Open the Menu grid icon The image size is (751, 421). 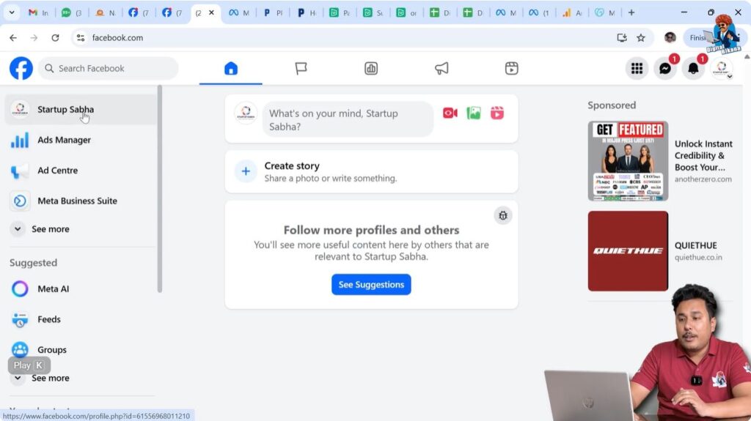point(637,68)
